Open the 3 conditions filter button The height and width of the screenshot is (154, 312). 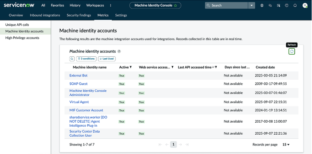pos(86,59)
